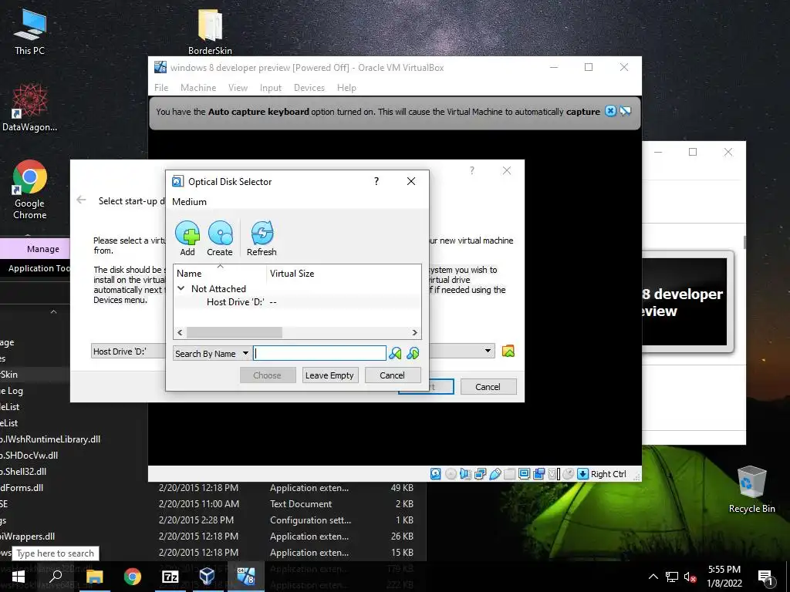Click hard disk activity icon in VM status bar
This screenshot has height=592, width=790.
coord(436,474)
